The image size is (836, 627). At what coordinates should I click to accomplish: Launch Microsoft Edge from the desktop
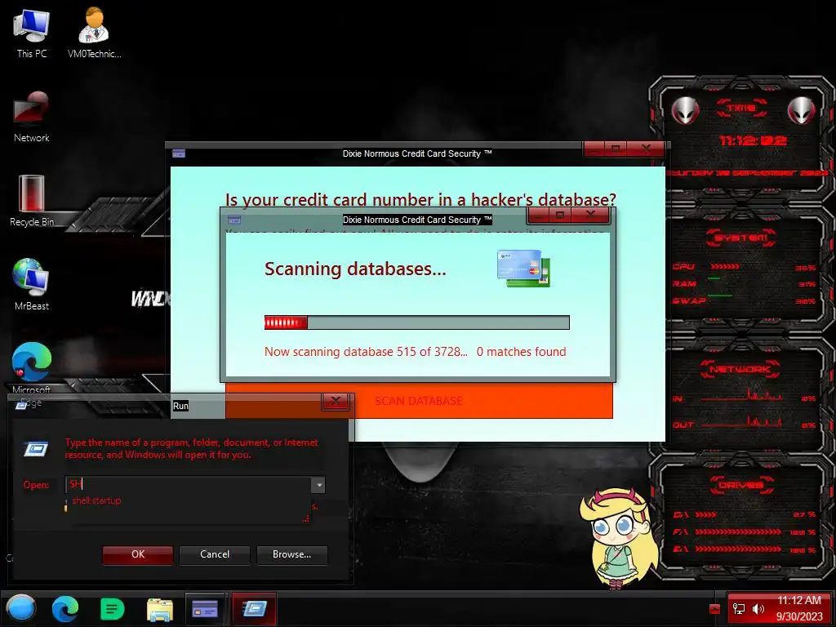32,368
